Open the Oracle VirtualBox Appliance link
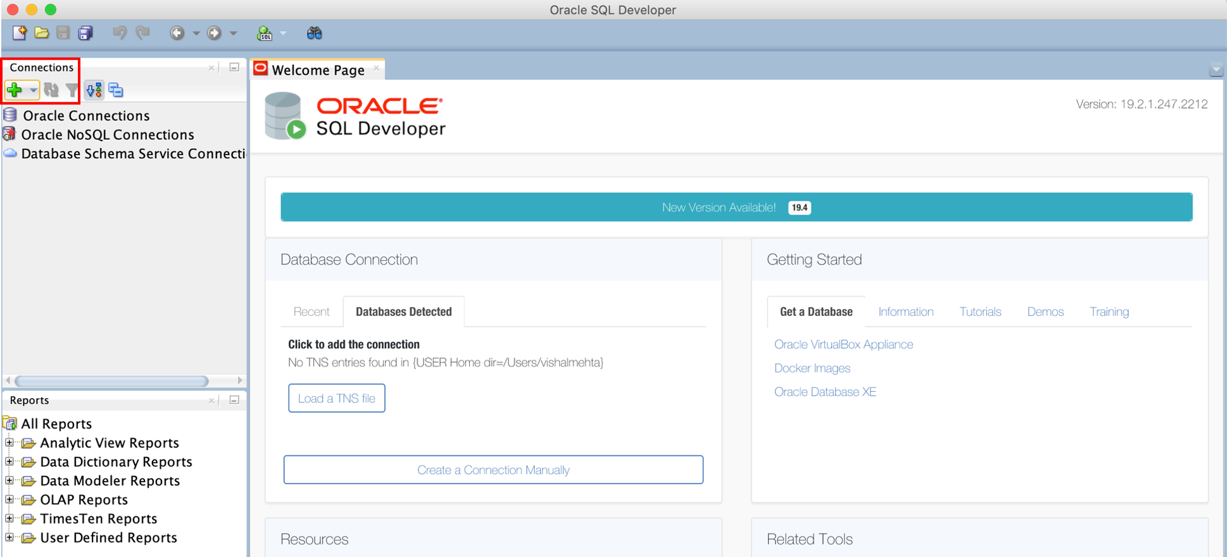 pos(844,344)
